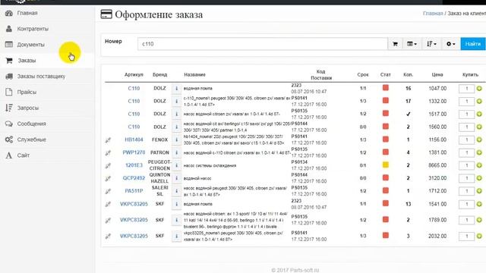Open Контрагенты section in sidebar
Image resolution: width=486 pixels, height=273 pixels.
point(33,29)
